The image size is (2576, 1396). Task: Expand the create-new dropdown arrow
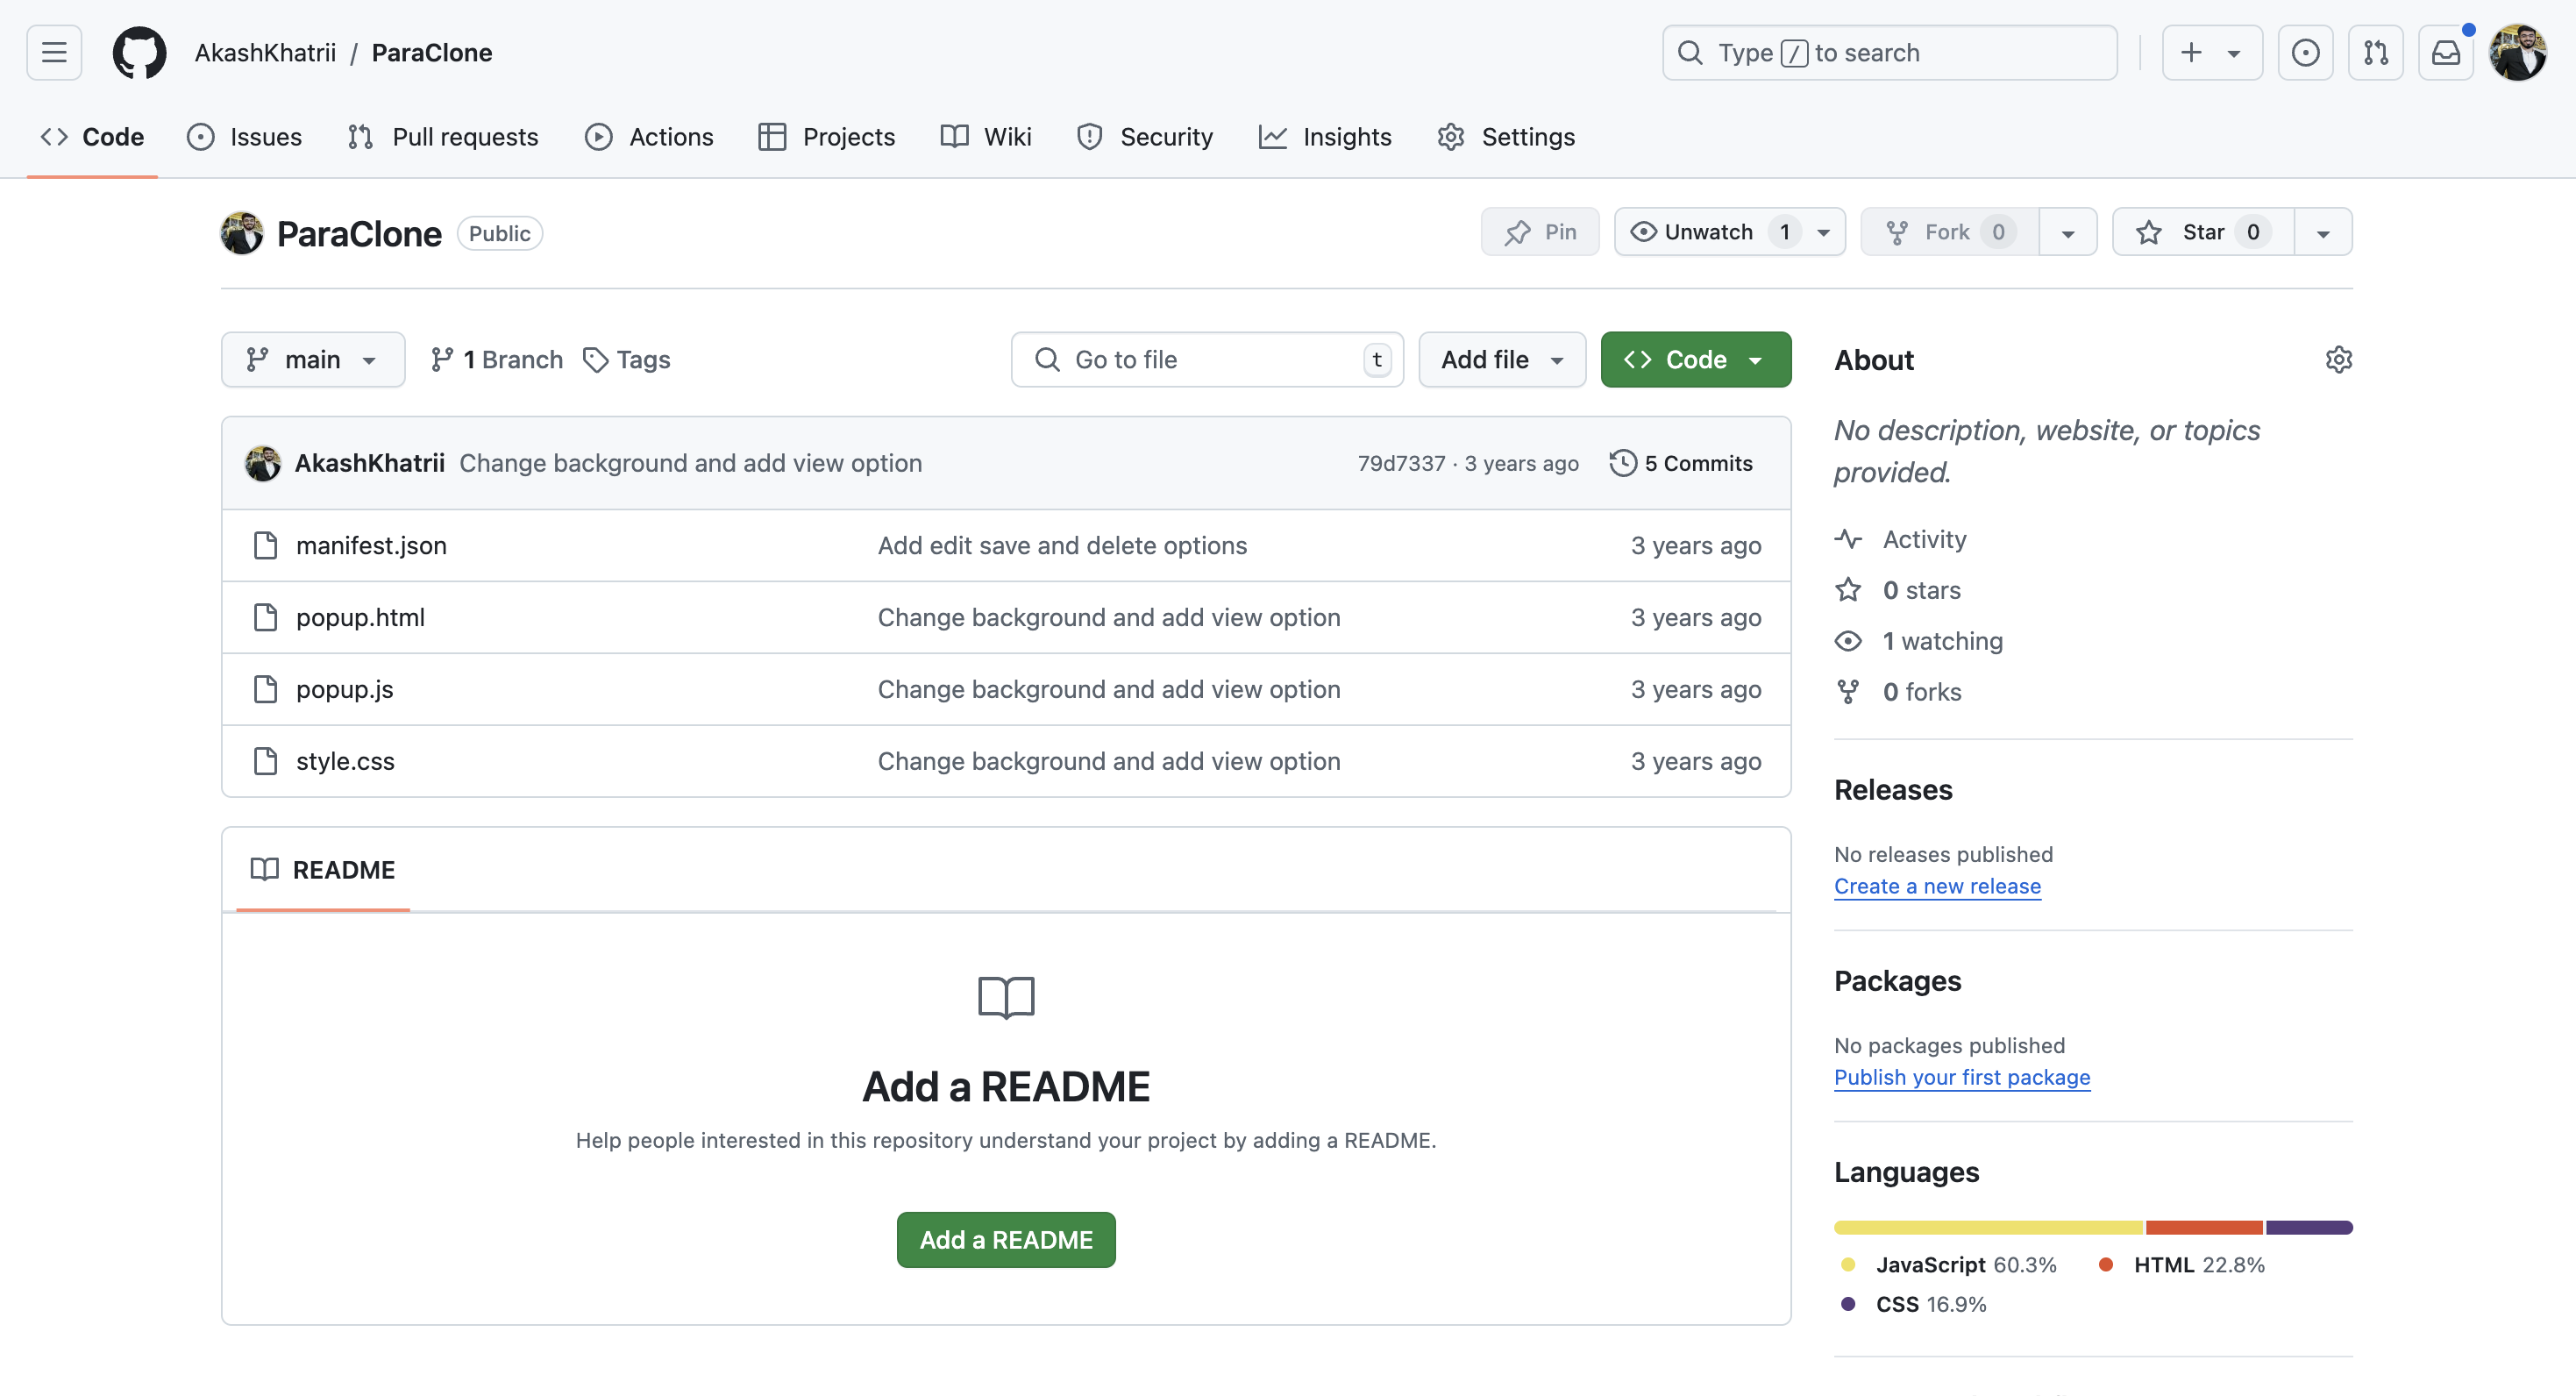pyautogui.click(x=2234, y=53)
